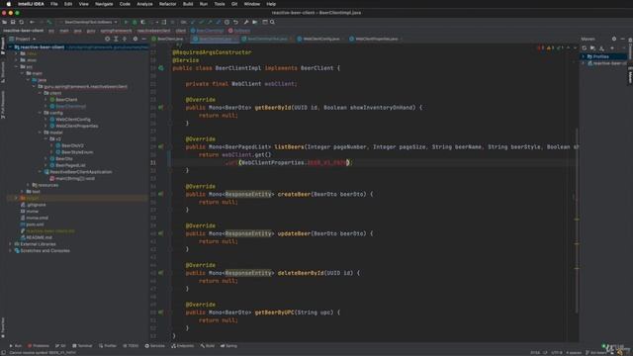Click Maven reload projects icon
The height and width of the screenshot is (356, 633).
coord(584,48)
